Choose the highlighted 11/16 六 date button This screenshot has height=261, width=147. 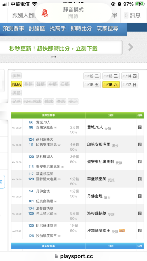(x=111, y=85)
